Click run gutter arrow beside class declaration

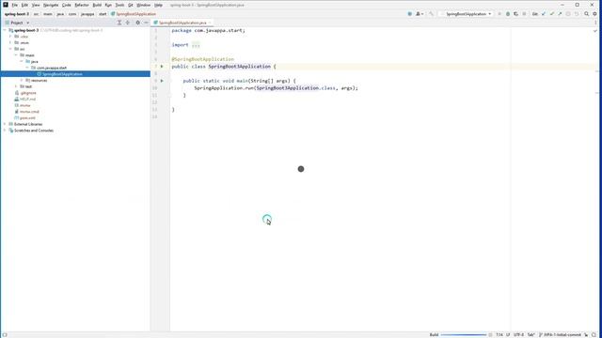162,67
